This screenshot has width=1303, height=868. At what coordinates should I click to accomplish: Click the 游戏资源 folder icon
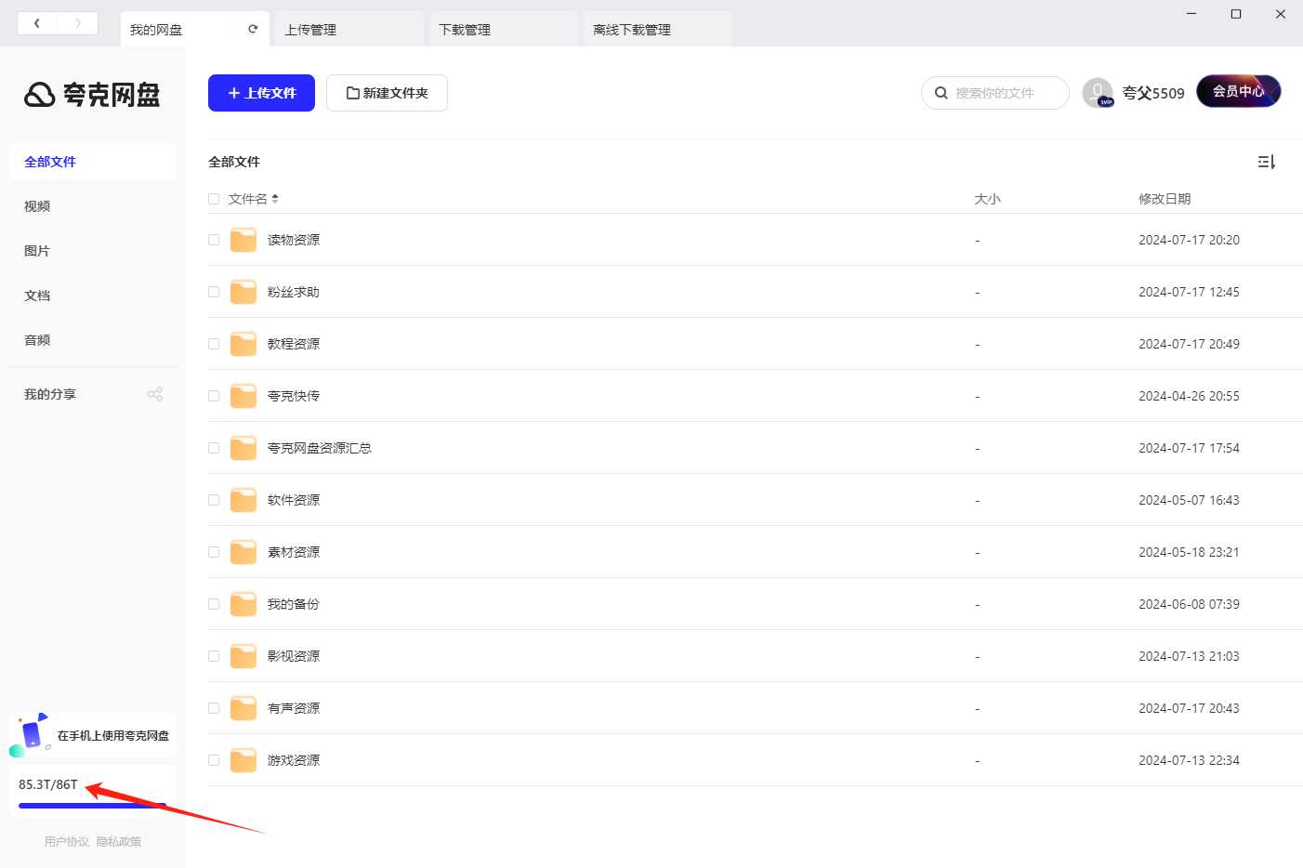click(x=243, y=760)
